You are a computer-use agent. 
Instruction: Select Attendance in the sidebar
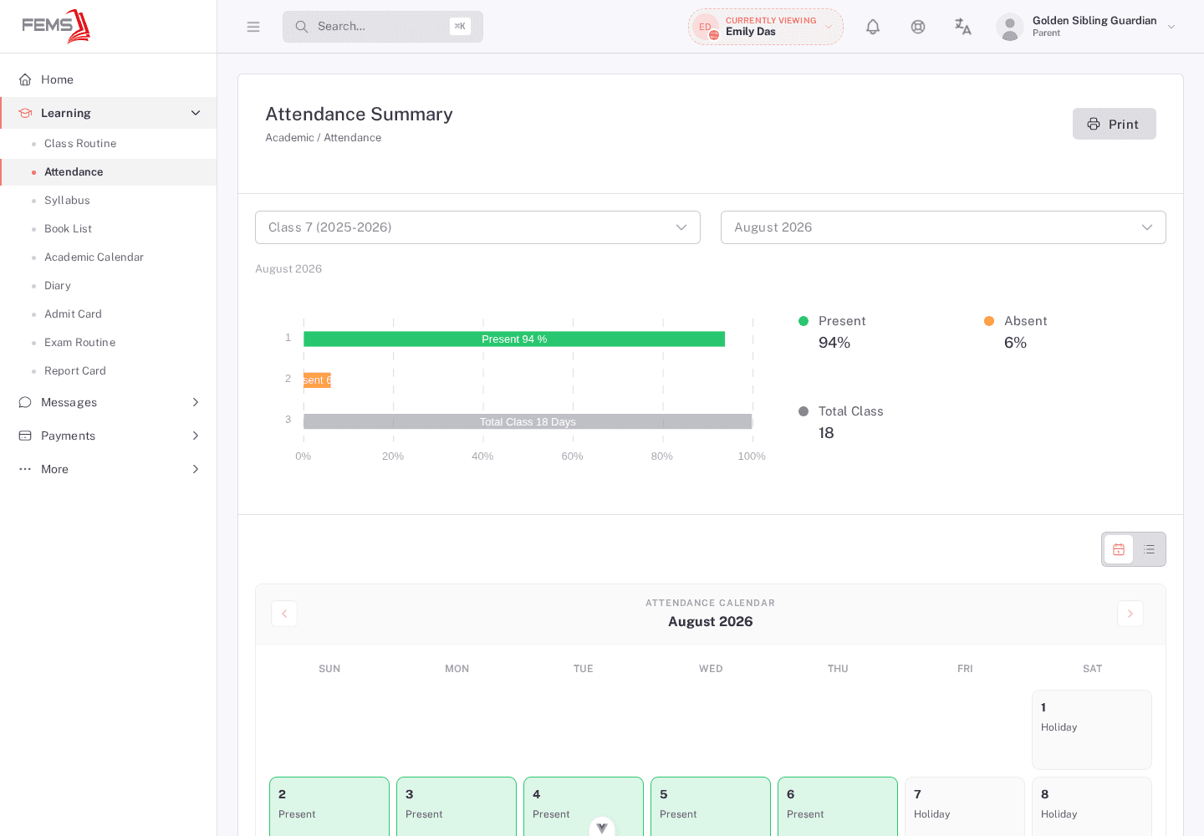tap(109, 172)
